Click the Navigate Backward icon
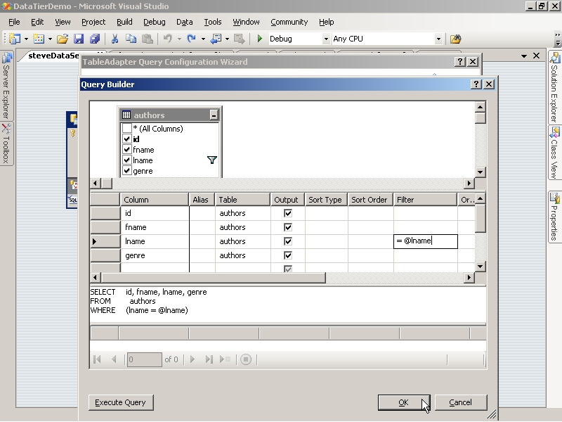This screenshot has width=562, height=422. [216, 39]
